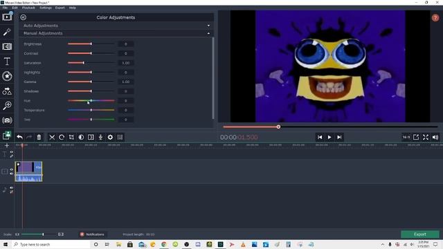The height and width of the screenshot is (249, 443).
Task: Open the Windows Start menu
Action: pyautogui.click(x=6, y=244)
